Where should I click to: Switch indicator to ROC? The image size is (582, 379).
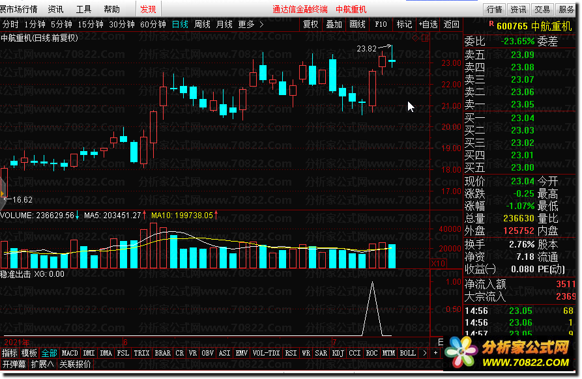point(372,353)
